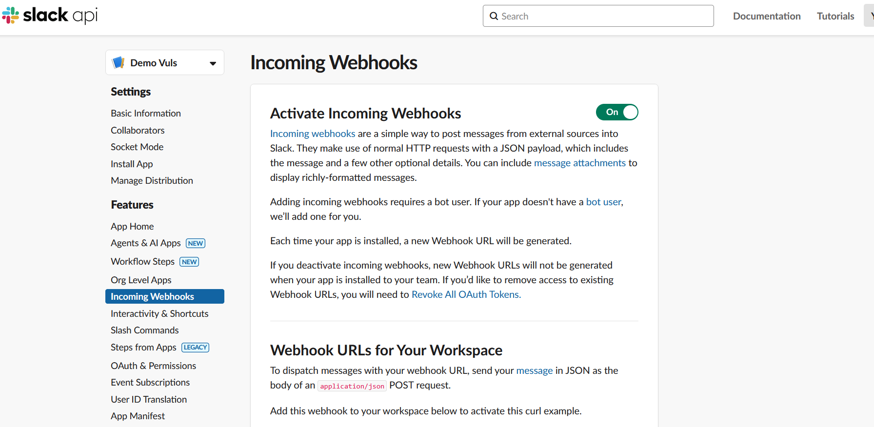This screenshot has height=427, width=874.
Task: Open the App Manifest page
Action: [x=138, y=416]
